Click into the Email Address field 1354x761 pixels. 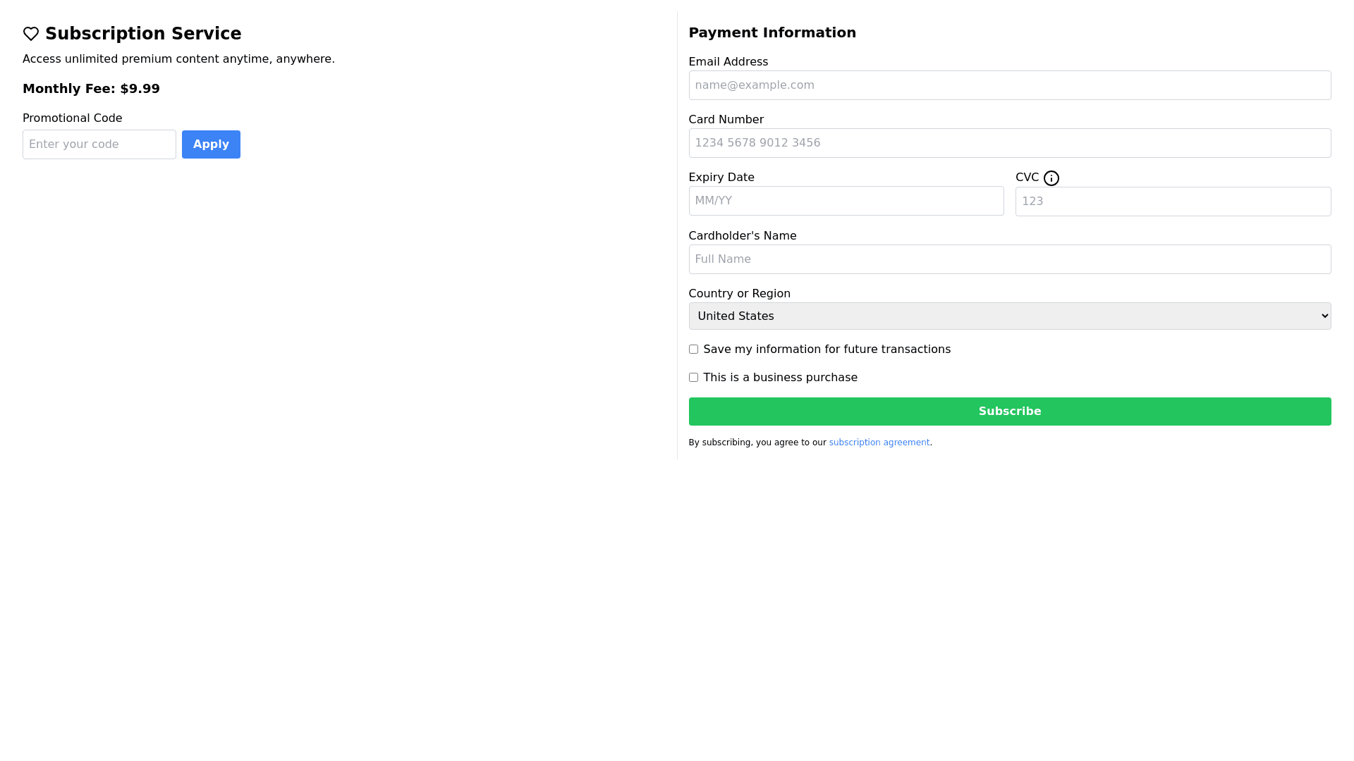click(1009, 85)
